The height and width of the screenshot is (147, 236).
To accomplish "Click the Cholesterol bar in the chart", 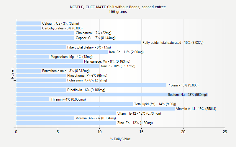I will coord(45,33).
